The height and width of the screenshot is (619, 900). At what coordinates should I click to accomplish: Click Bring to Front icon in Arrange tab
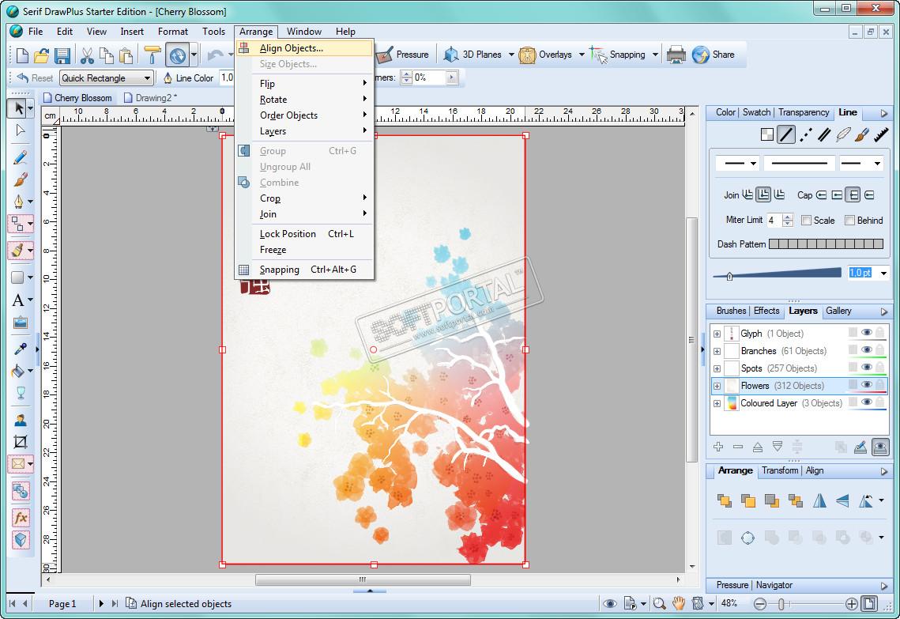(724, 500)
